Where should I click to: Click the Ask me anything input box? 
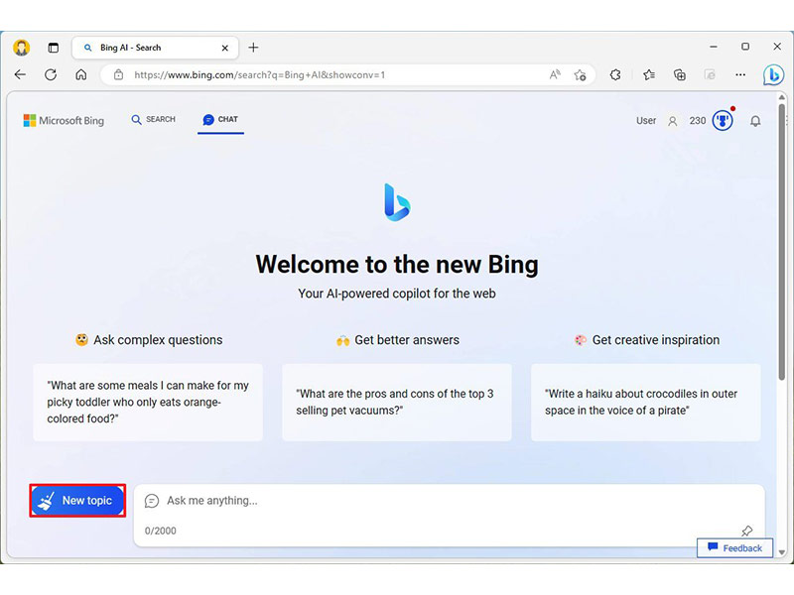pyautogui.click(x=449, y=515)
